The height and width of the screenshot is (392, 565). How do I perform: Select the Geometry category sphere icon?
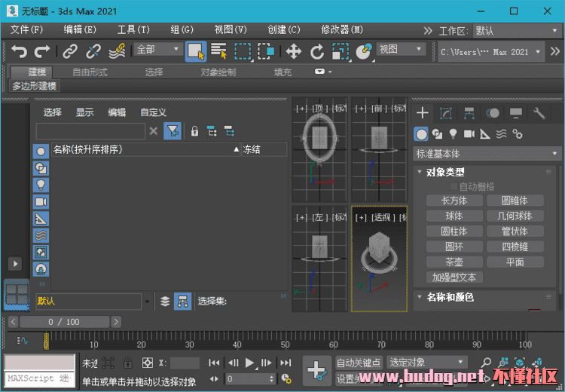click(x=421, y=134)
